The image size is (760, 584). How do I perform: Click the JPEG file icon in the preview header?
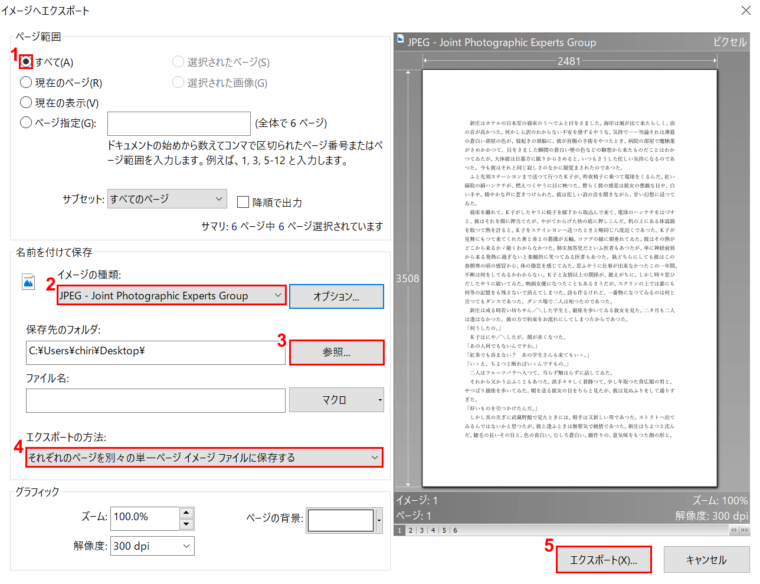[401, 39]
